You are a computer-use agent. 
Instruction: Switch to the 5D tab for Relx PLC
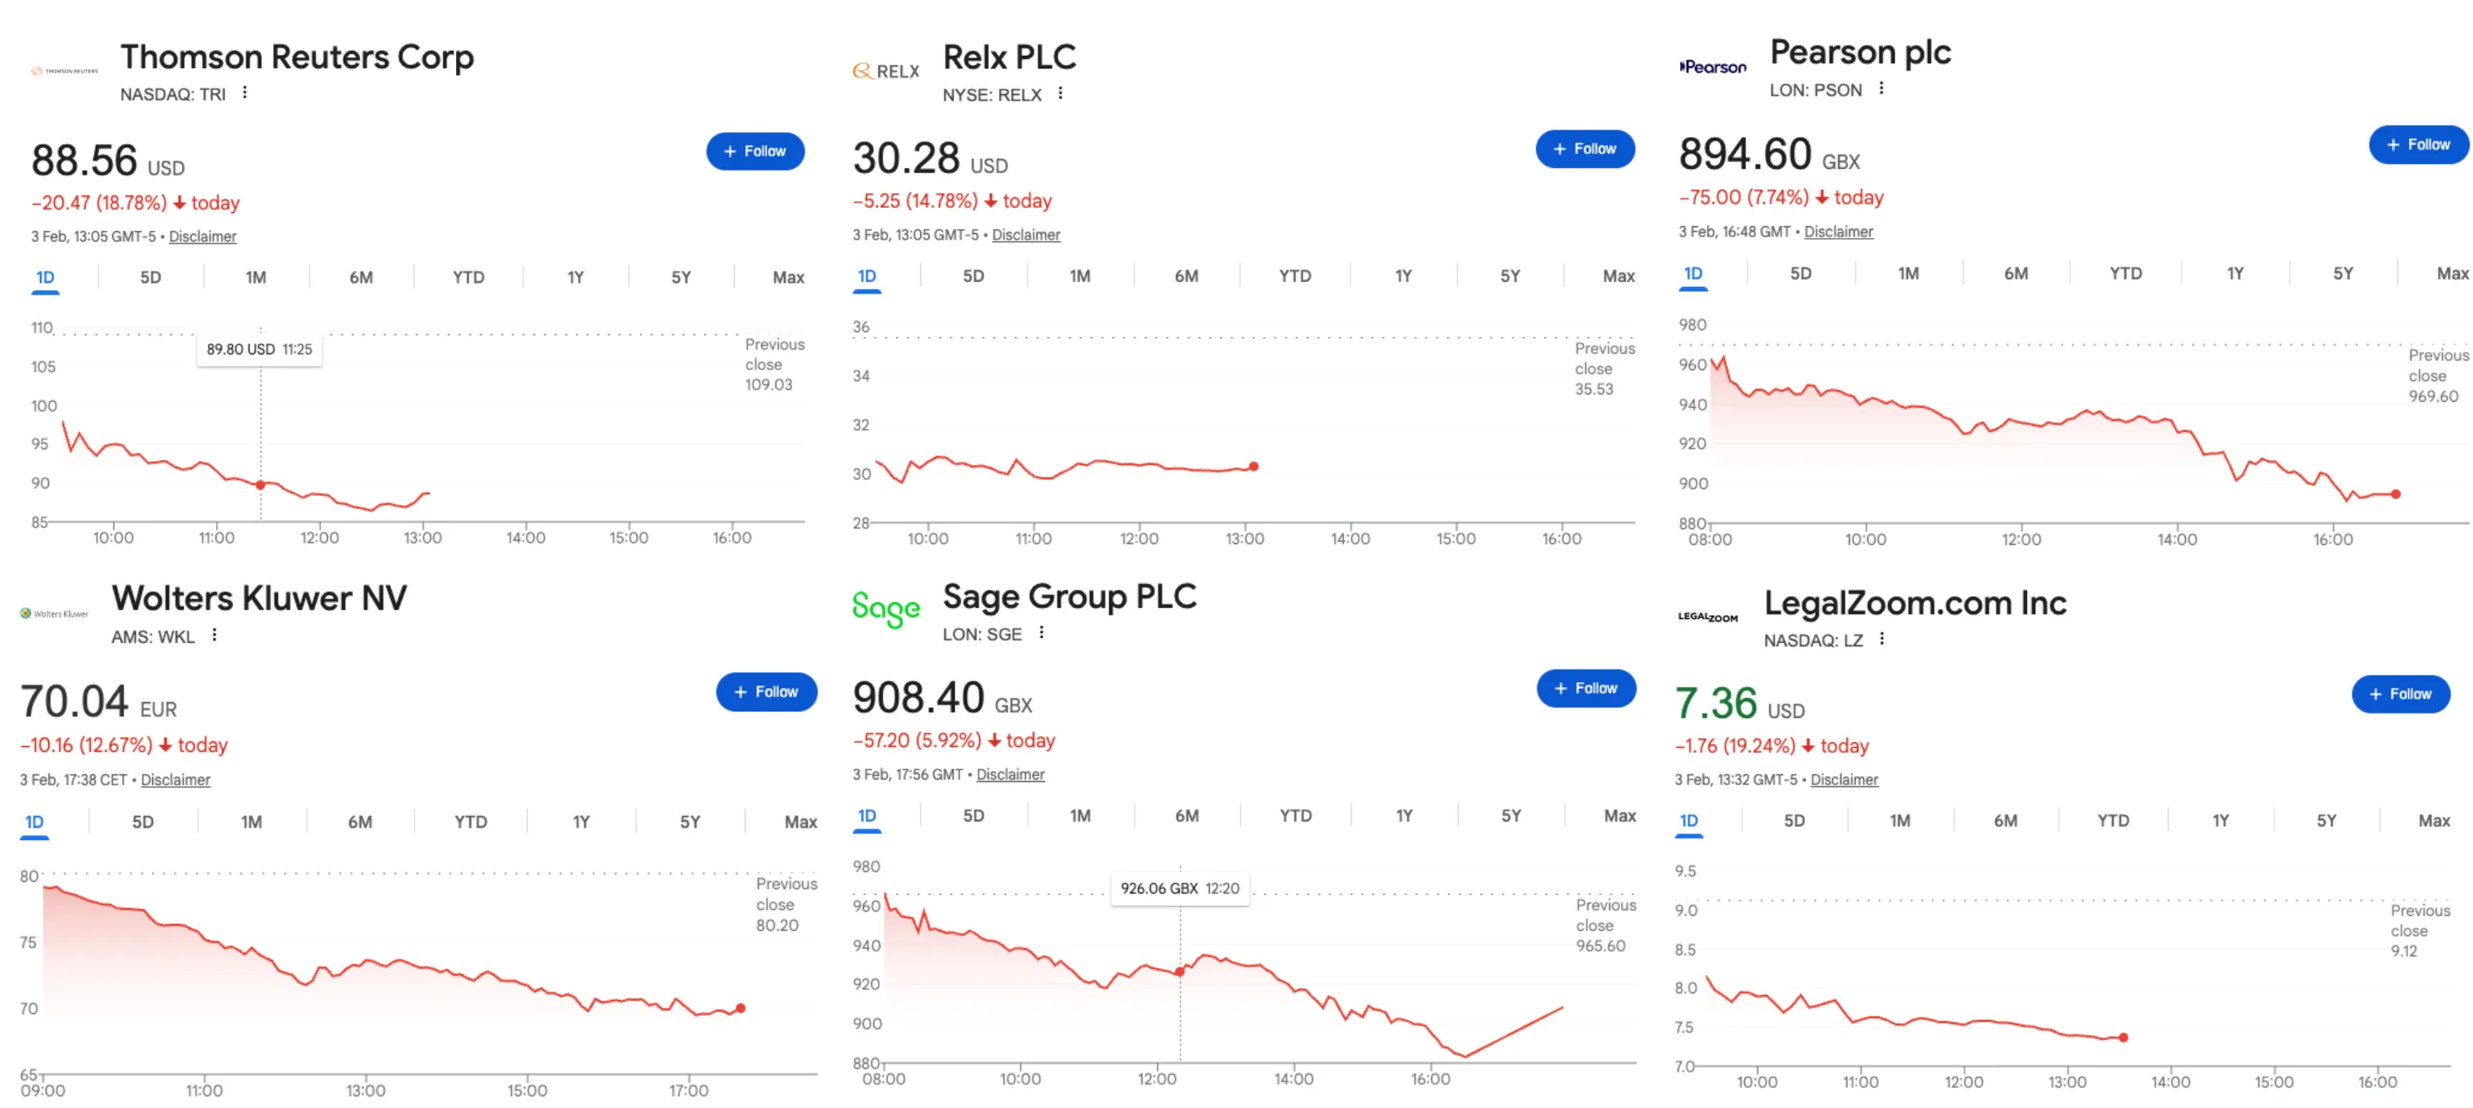[x=972, y=275]
